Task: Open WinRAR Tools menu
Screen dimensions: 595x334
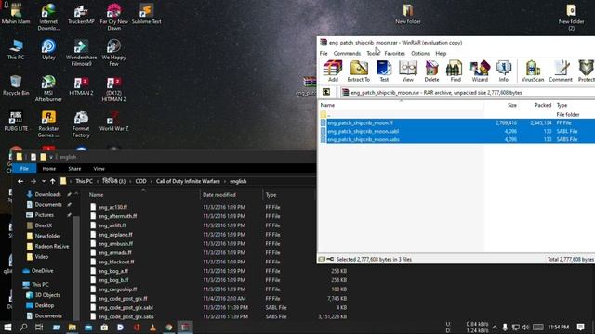Action: 373,54
